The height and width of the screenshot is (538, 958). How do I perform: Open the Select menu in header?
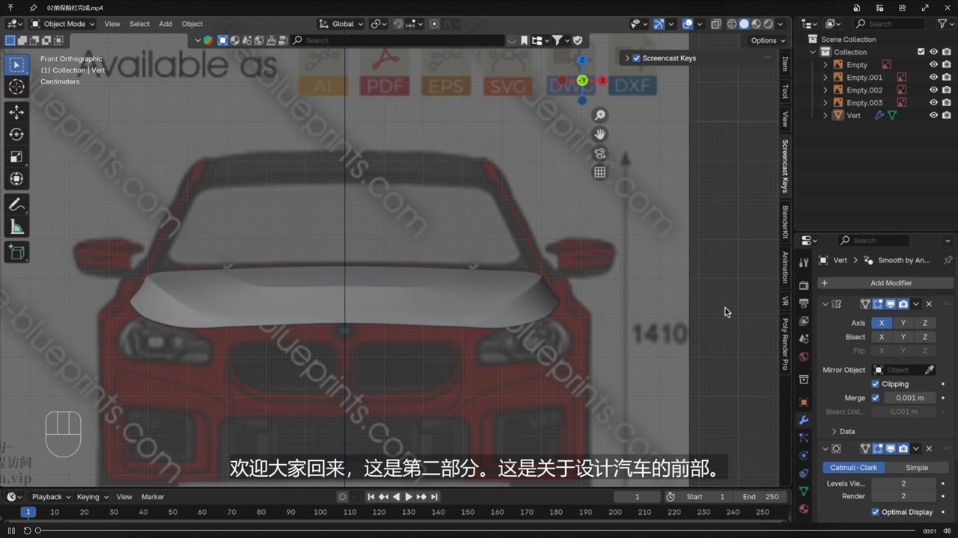(139, 24)
